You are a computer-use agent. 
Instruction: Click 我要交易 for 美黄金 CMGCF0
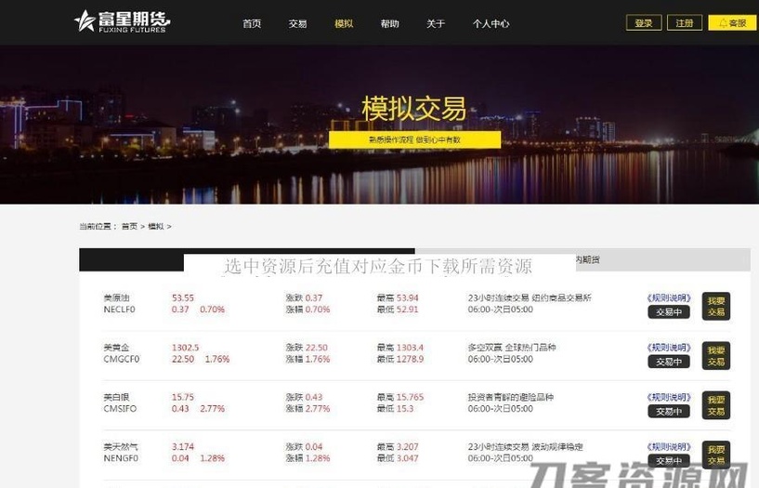(715, 355)
